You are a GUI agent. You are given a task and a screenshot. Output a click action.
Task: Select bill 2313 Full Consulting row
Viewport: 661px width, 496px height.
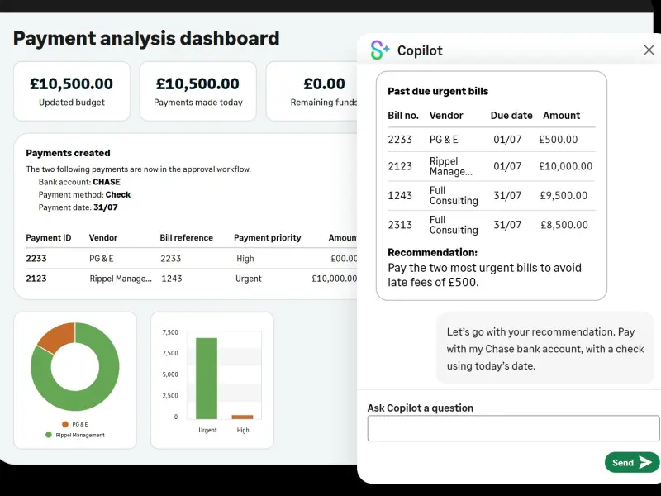(491, 225)
